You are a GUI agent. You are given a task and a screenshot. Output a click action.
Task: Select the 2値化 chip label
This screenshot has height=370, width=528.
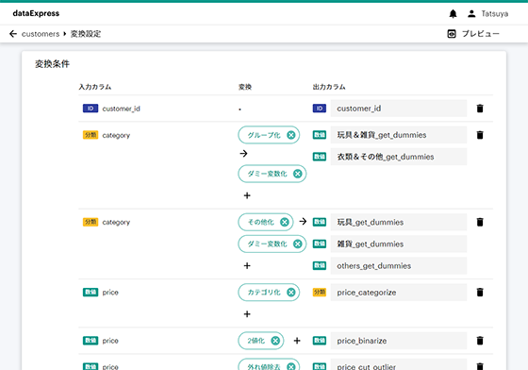256,341
